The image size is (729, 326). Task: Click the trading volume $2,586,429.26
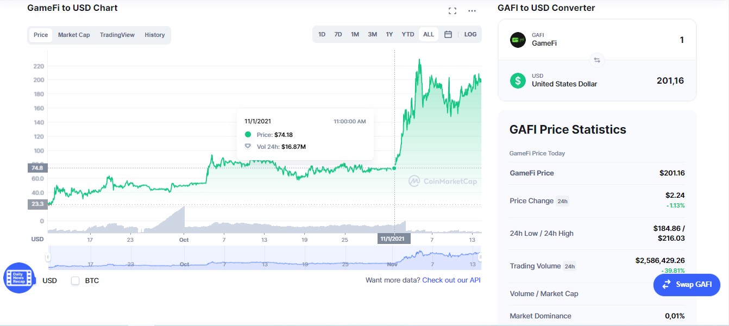[x=660, y=260]
